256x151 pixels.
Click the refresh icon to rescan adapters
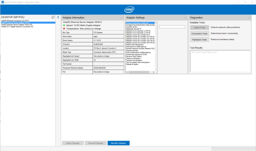[52, 17]
